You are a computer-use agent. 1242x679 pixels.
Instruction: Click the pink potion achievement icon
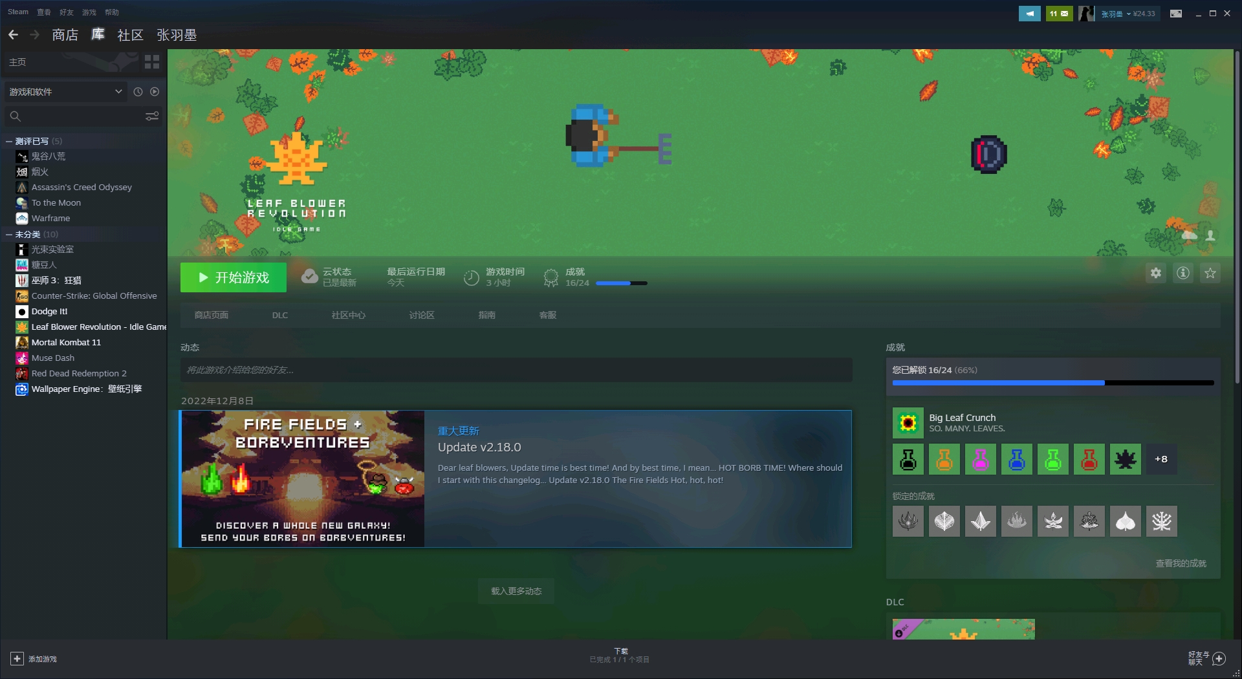click(981, 459)
